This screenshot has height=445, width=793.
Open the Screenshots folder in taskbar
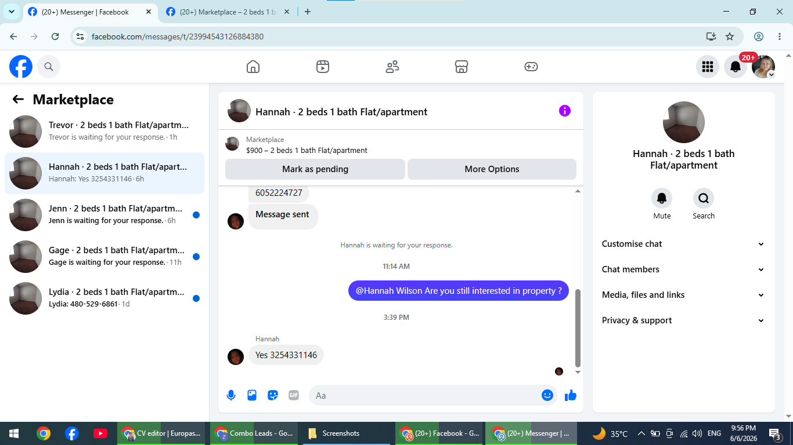click(347, 433)
